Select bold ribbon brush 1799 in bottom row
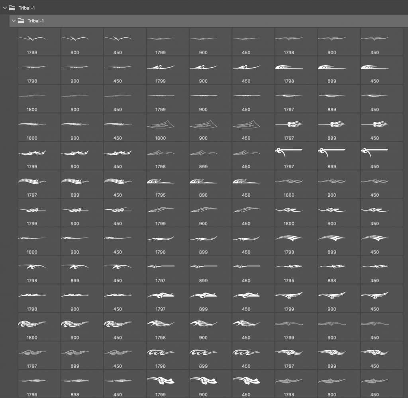Image resolution: width=408 pixels, height=398 pixels. pyautogui.click(x=160, y=384)
